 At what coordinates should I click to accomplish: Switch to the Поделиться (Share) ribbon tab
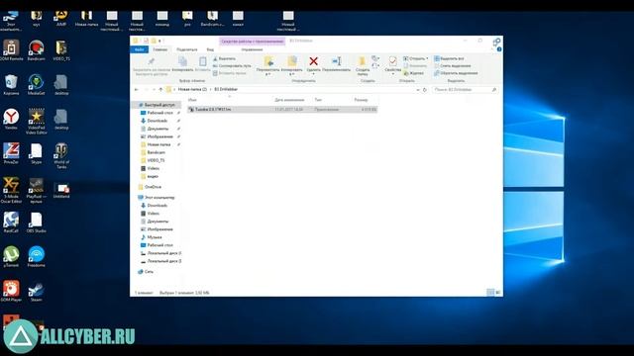point(187,49)
